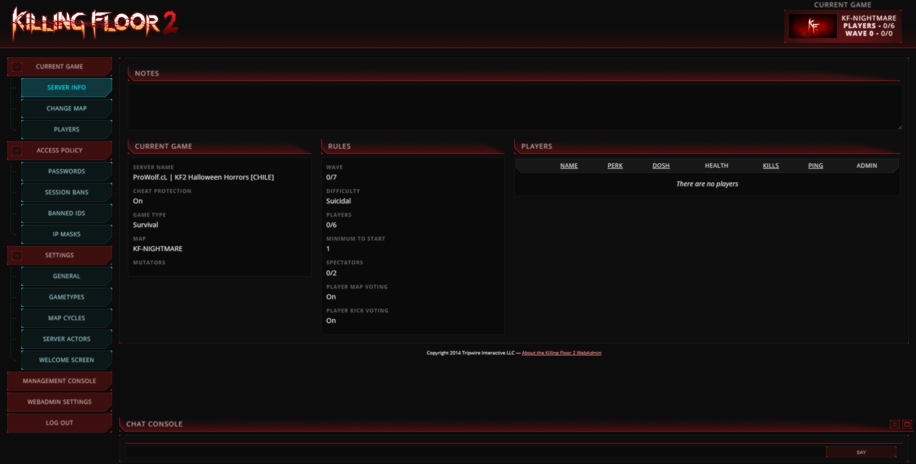Viewport: 916px width, 464px height.
Task: Click the Killing Floor 2 logo
Action: [x=94, y=23]
